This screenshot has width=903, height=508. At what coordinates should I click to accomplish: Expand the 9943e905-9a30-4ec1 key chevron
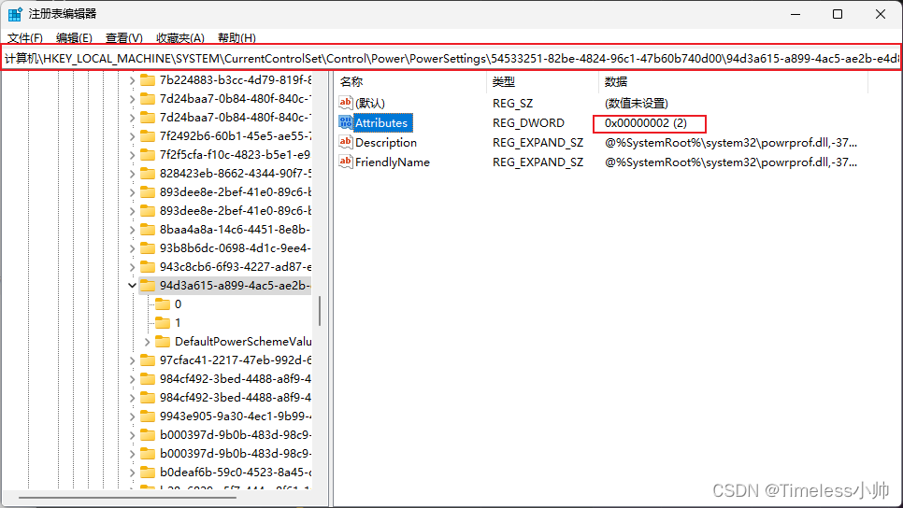click(x=132, y=416)
